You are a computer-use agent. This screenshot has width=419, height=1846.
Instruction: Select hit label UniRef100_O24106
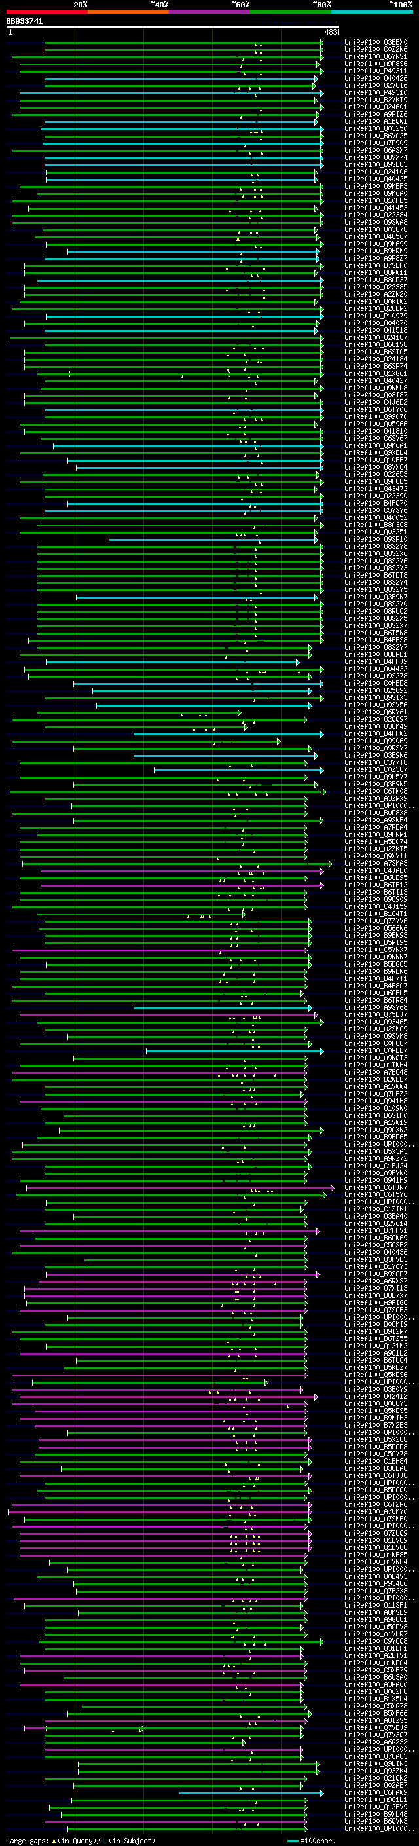[376, 172]
